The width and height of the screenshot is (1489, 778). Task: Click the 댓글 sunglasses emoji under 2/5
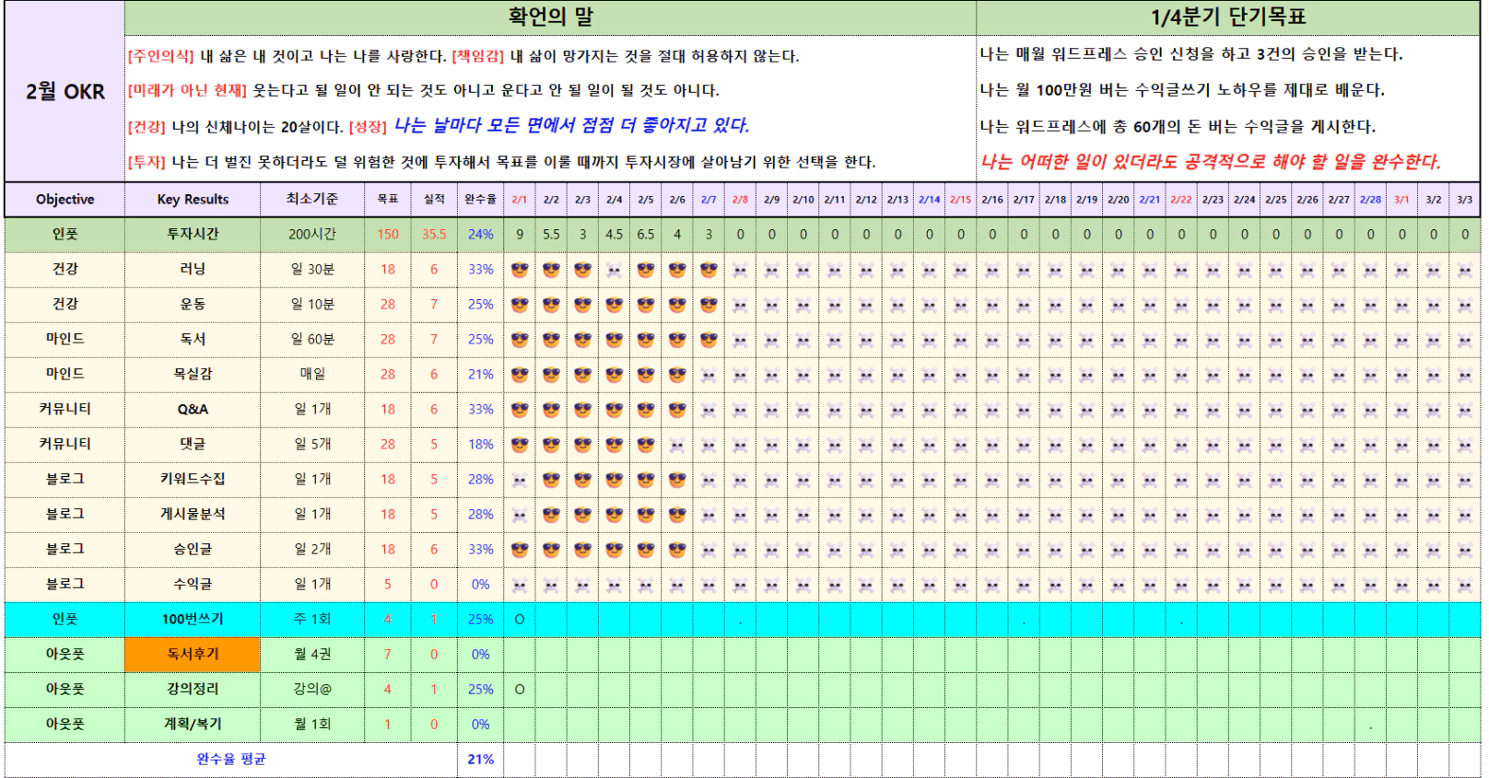click(x=646, y=445)
